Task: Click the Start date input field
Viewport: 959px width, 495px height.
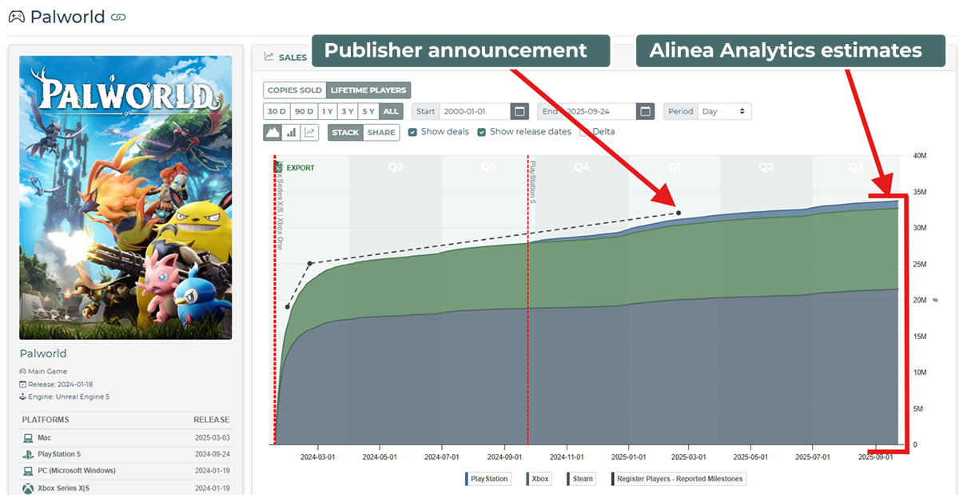Action: (x=475, y=111)
